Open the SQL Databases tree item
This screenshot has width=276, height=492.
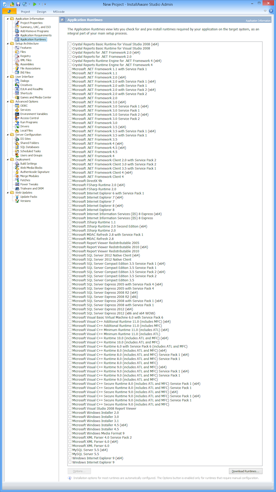point(30,147)
